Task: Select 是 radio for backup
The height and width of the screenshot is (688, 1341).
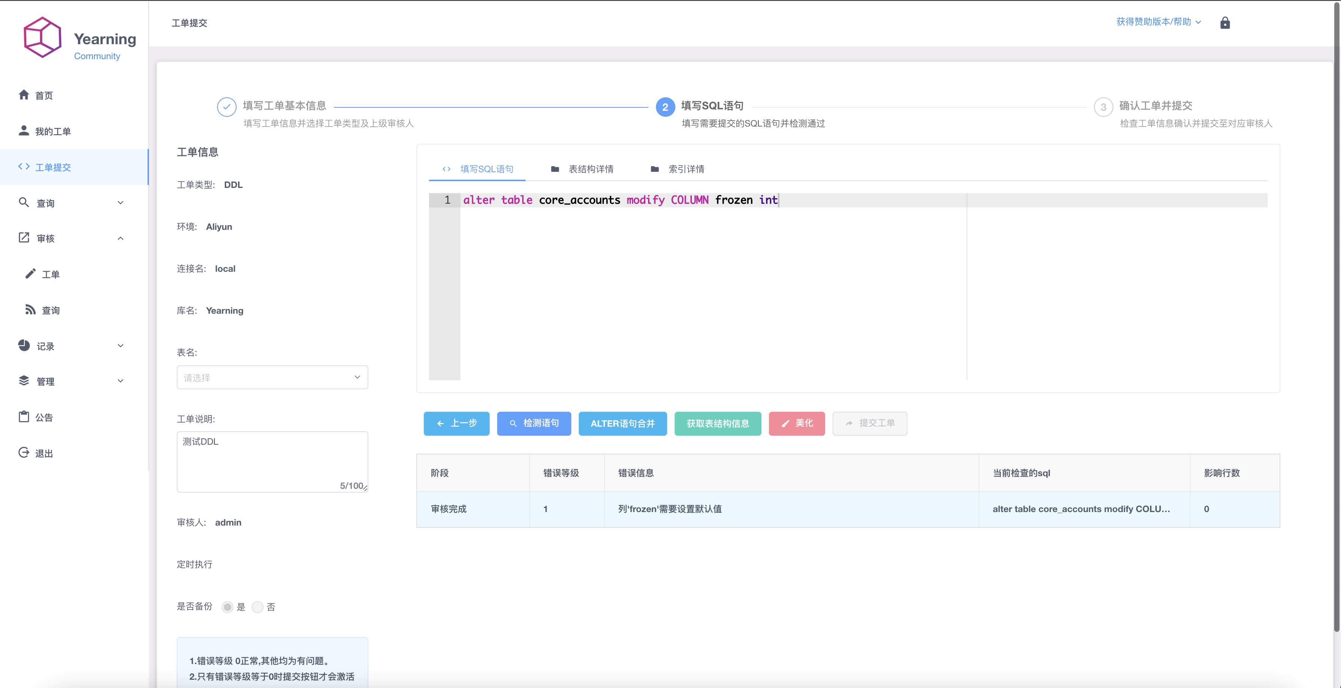Action: 228,607
